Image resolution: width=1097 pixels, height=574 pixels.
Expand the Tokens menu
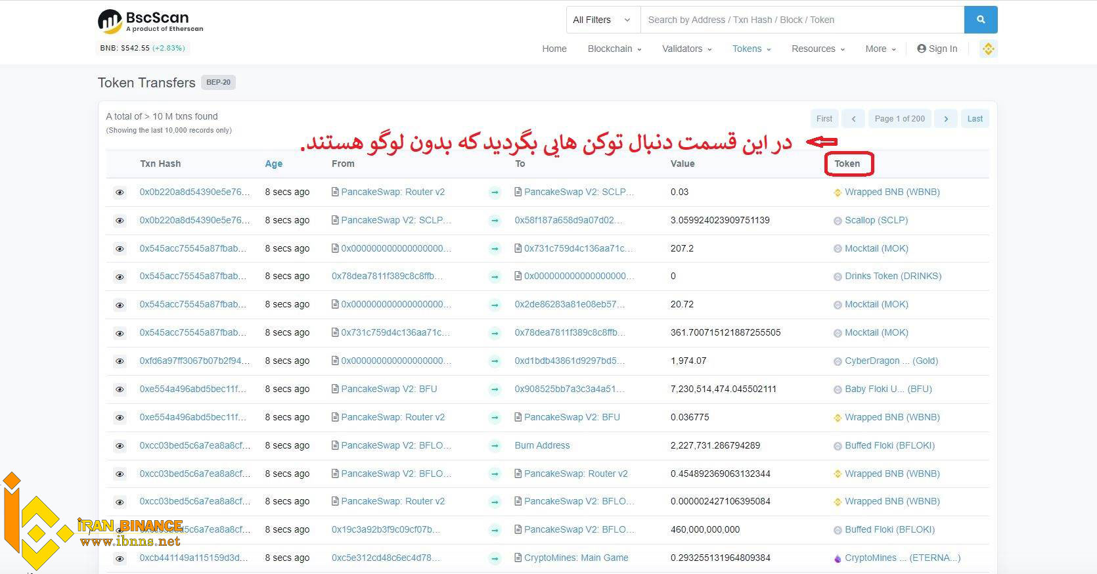[x=751, y=49]
